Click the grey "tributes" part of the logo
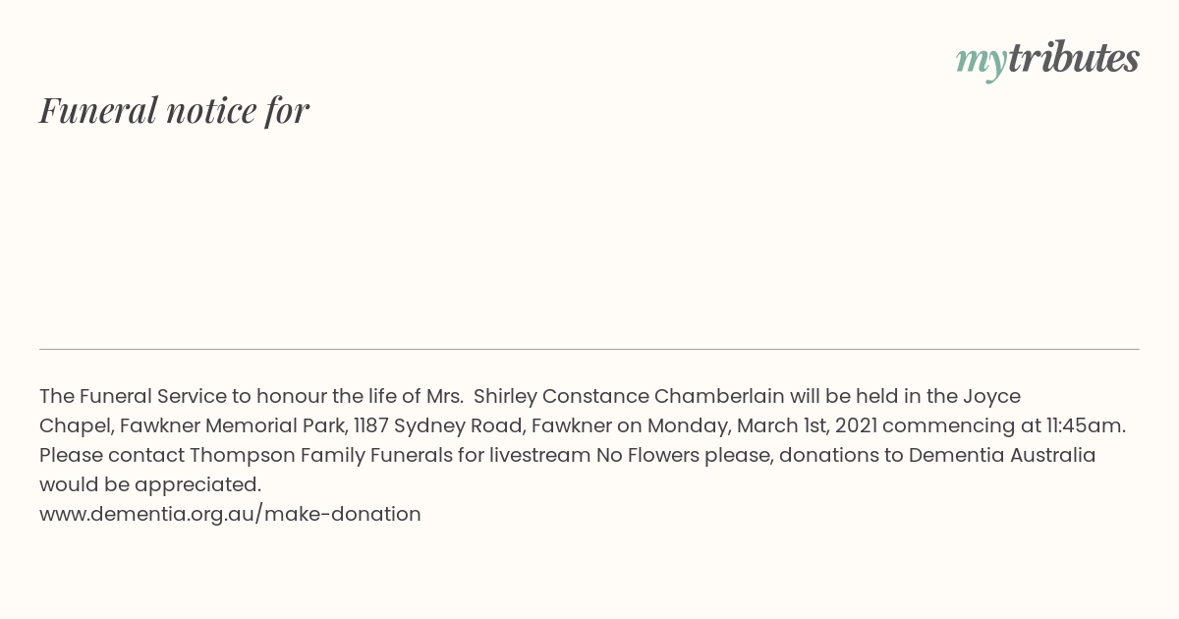Image resolution: width=1179 pixels, height=619 pixels. point(1074,57)
